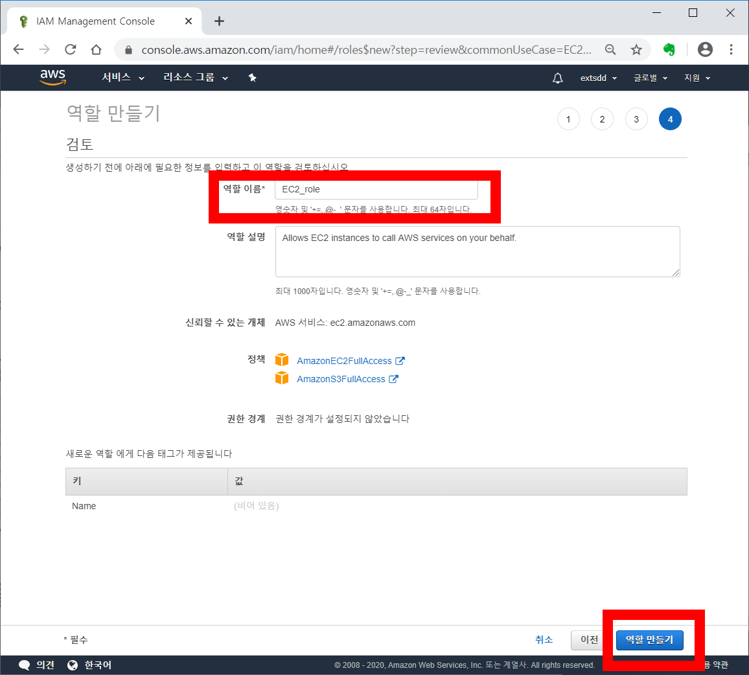Close the IAM Management Console tab
The image size is (749, 675).
tap(188, 21)
